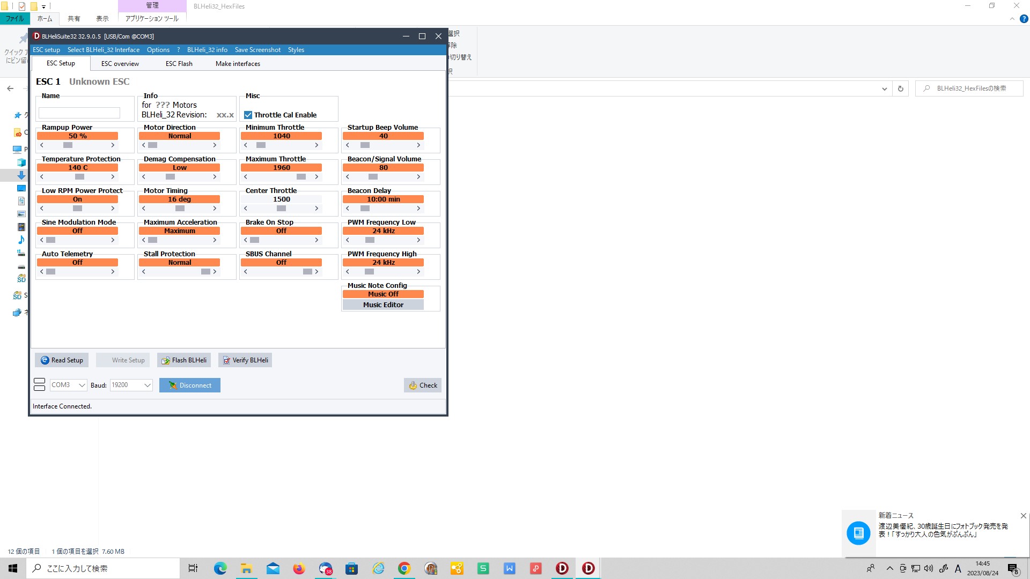Click the Windows Start button
Image resolution: width=1030 pixels, height=579 pixels.
(13, 568)
